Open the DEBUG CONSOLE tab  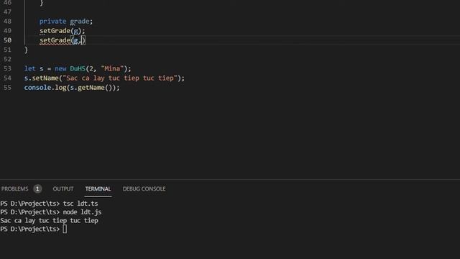(x=144, y=188)
